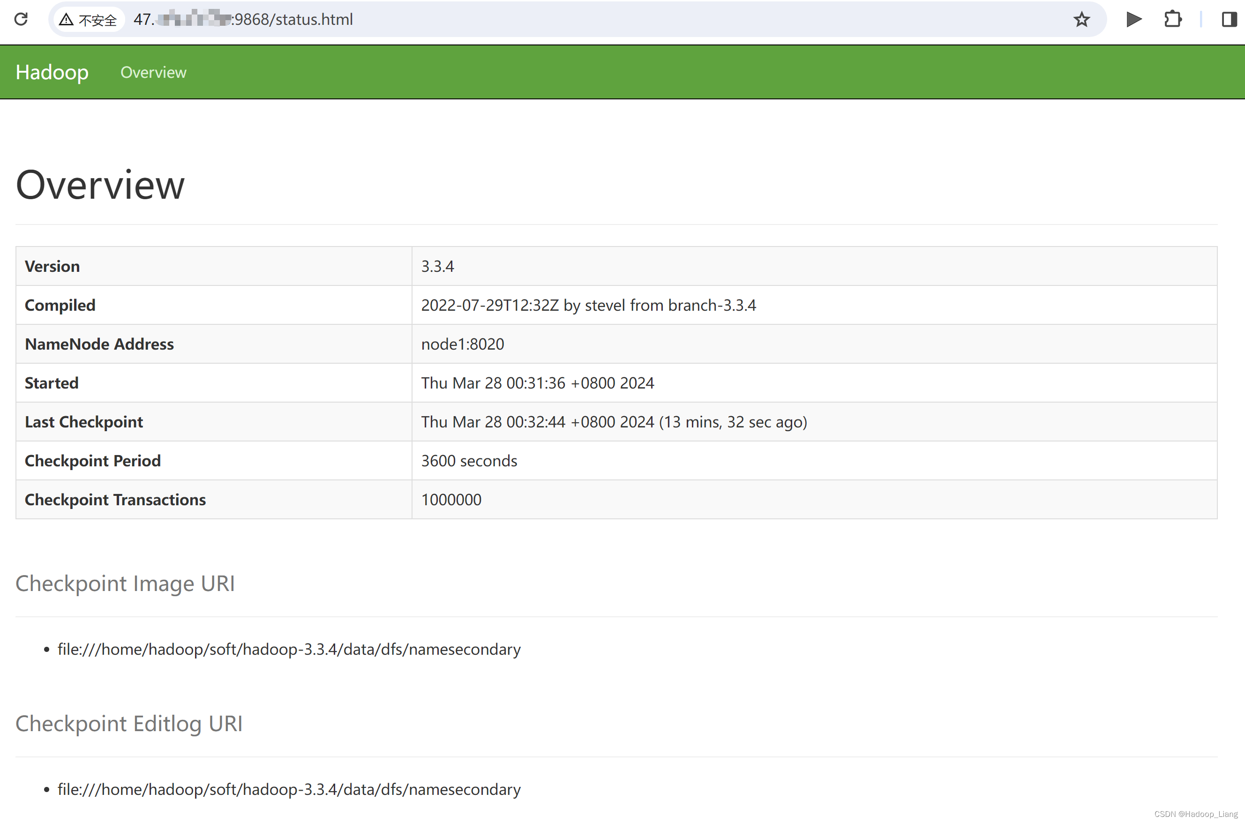
Task: Select the Checkpoint Transactions label
Action: click(115, 499)
